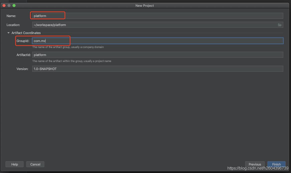Click into the Name text field
This screenshot has height=173, width=291.
pyautogui.click(x=158, y=16)
